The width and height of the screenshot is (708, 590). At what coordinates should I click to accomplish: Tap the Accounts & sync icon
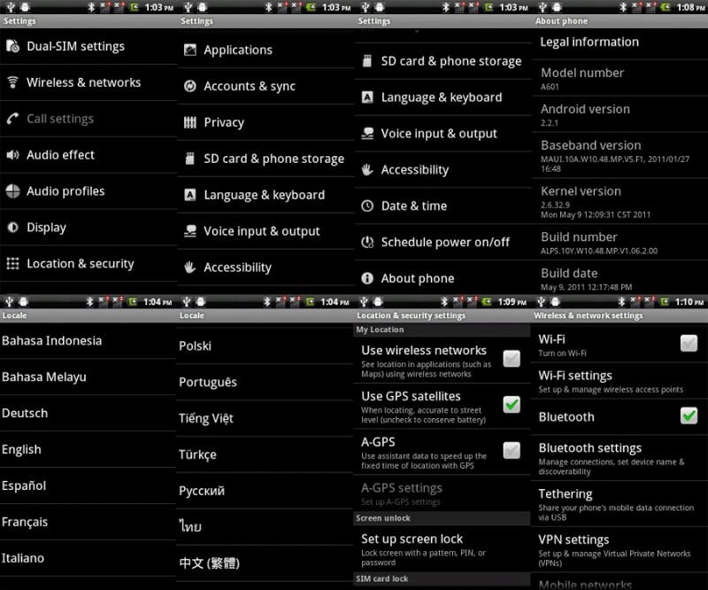[x=189, y=87]
